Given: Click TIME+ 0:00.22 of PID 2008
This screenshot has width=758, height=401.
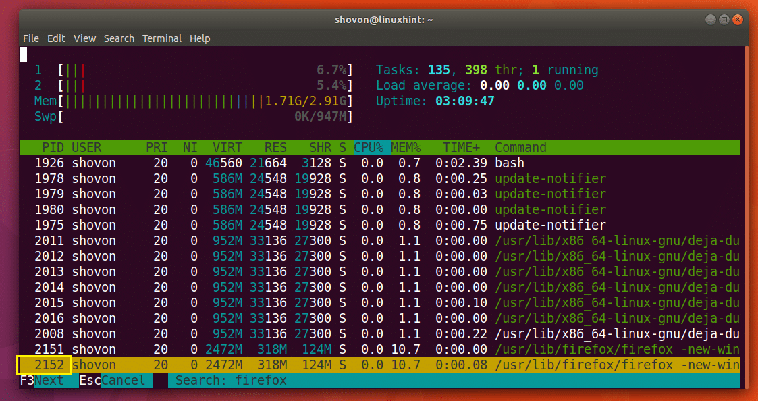Looking at the screenshot, I should (461, 333).
